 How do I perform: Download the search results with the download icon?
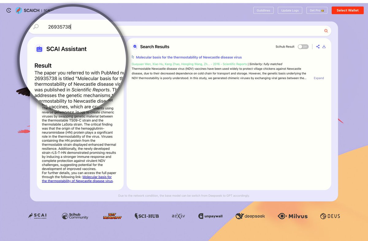[324, 47]
